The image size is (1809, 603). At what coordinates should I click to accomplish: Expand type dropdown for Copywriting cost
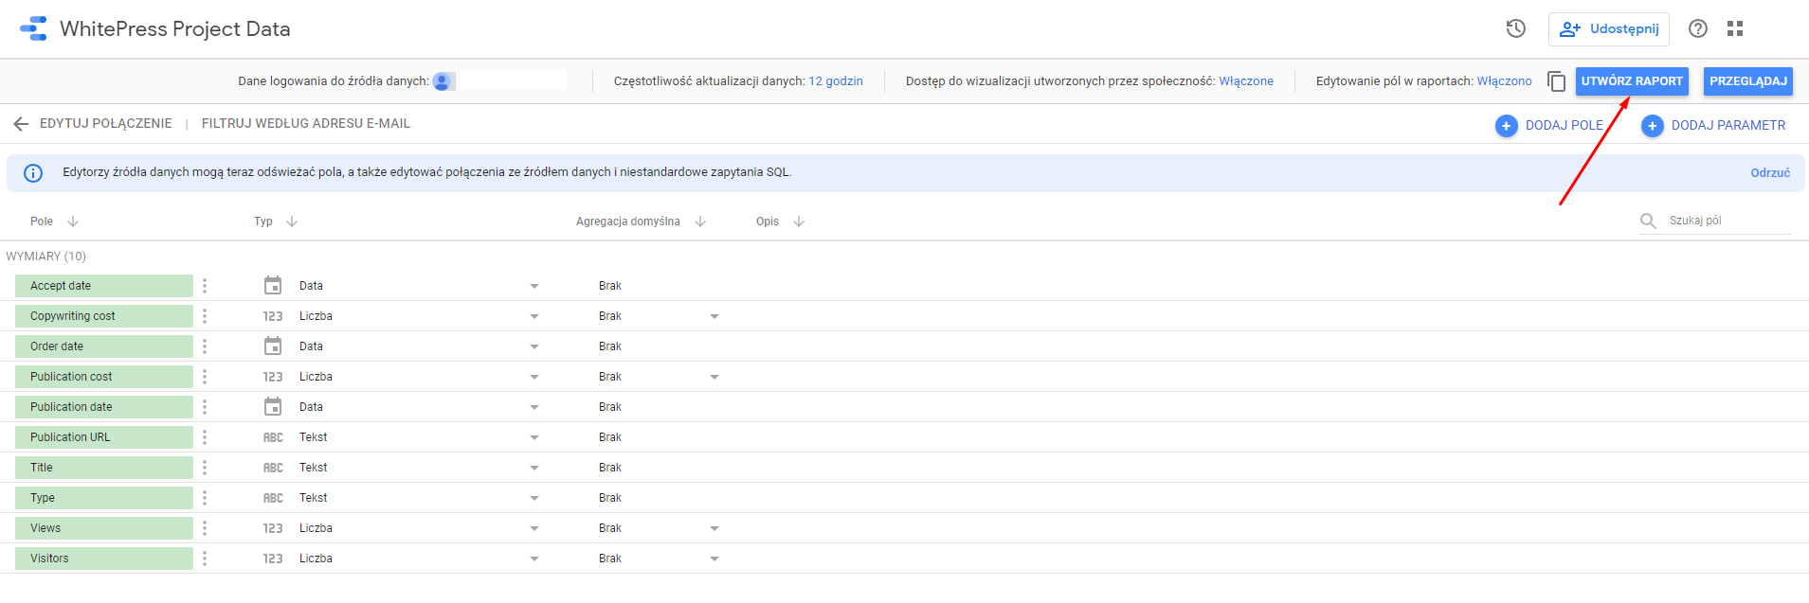pyautogui.click(x=534, y=316)
